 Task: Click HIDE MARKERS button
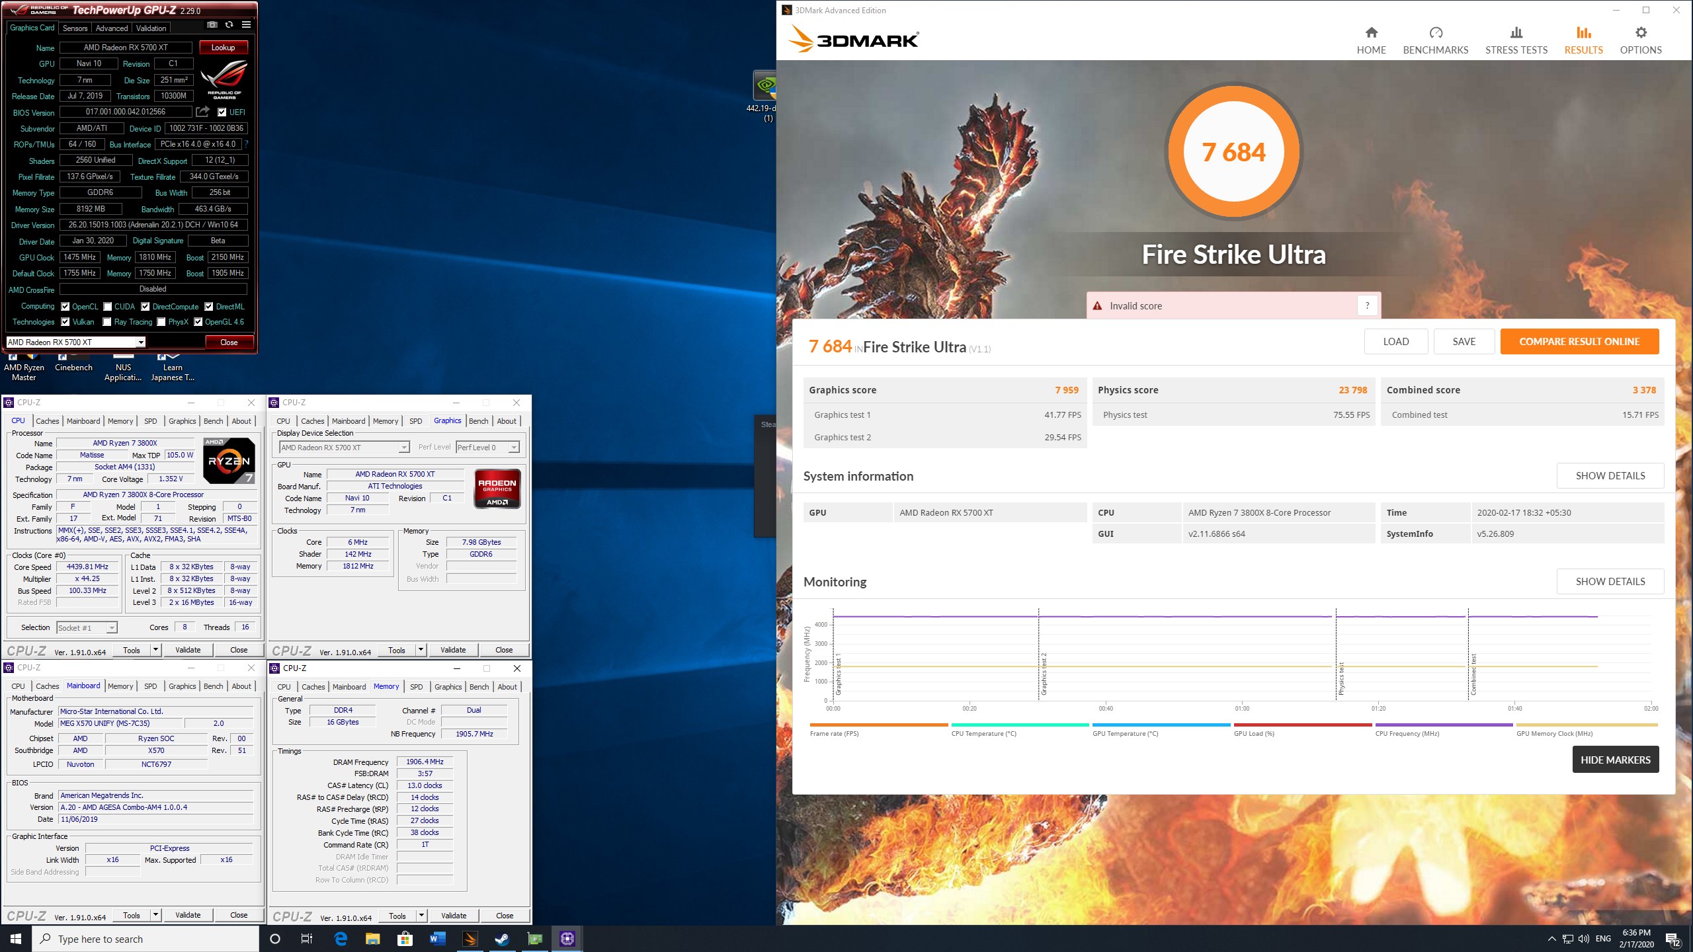[1616, 760]
